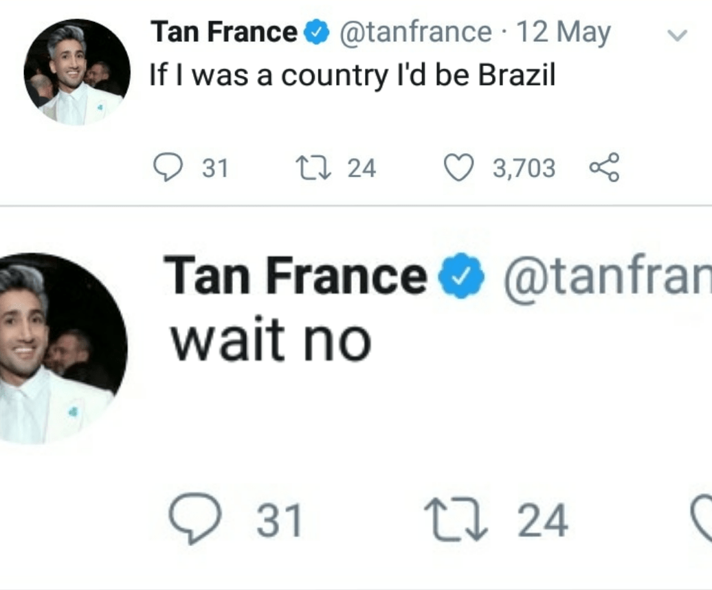This screenshot has width=712, height=590.
Task: Click the 24 retweet count under "wait no"
Action: (543, 520)
